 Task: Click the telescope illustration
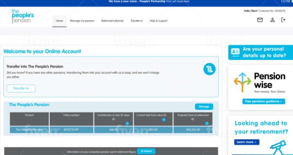click(x=278, y=147)
